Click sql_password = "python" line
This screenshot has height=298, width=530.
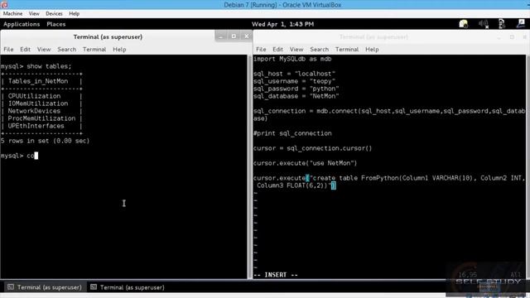(296, 89)
